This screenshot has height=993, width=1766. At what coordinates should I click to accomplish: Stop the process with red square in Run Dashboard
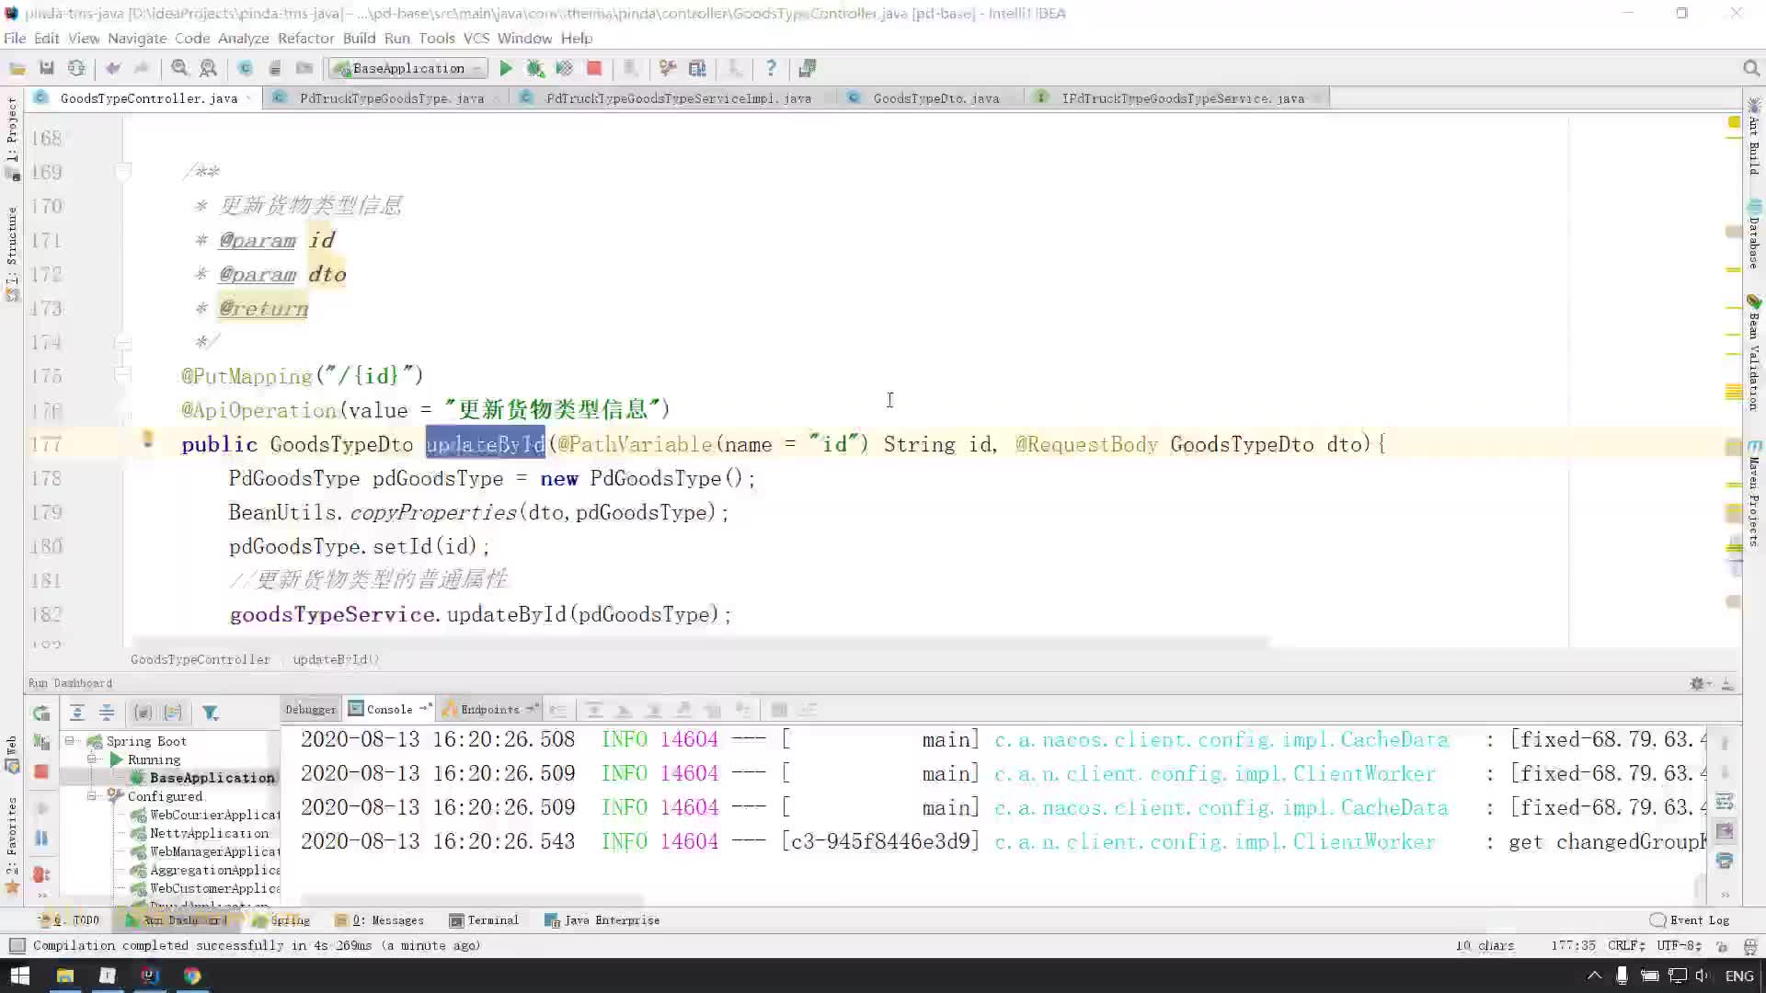(41, 771)
